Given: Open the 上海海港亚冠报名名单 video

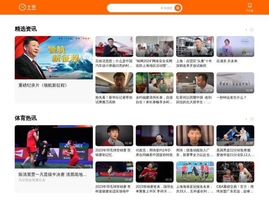Looking at the screenshot, I should tap(195, 172).
